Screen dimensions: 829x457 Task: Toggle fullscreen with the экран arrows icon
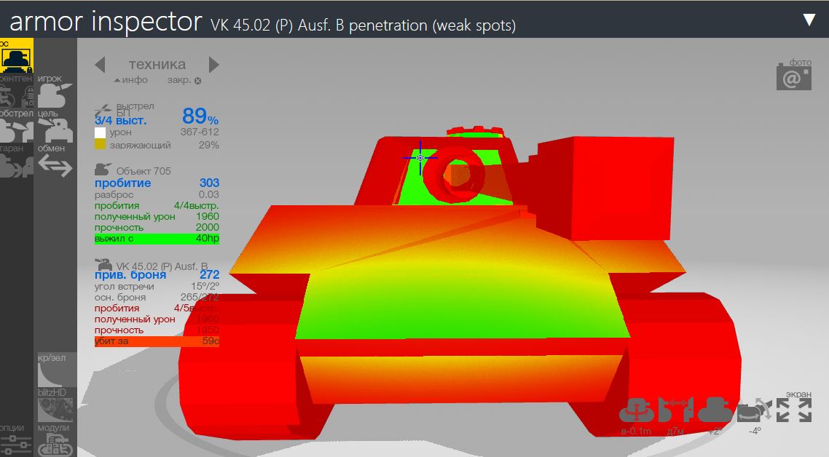(x=793, y=410)
